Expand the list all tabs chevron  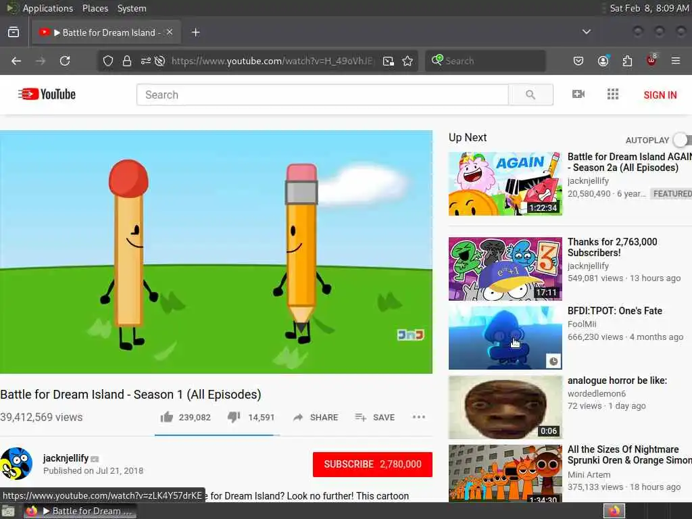pos(587,32)
